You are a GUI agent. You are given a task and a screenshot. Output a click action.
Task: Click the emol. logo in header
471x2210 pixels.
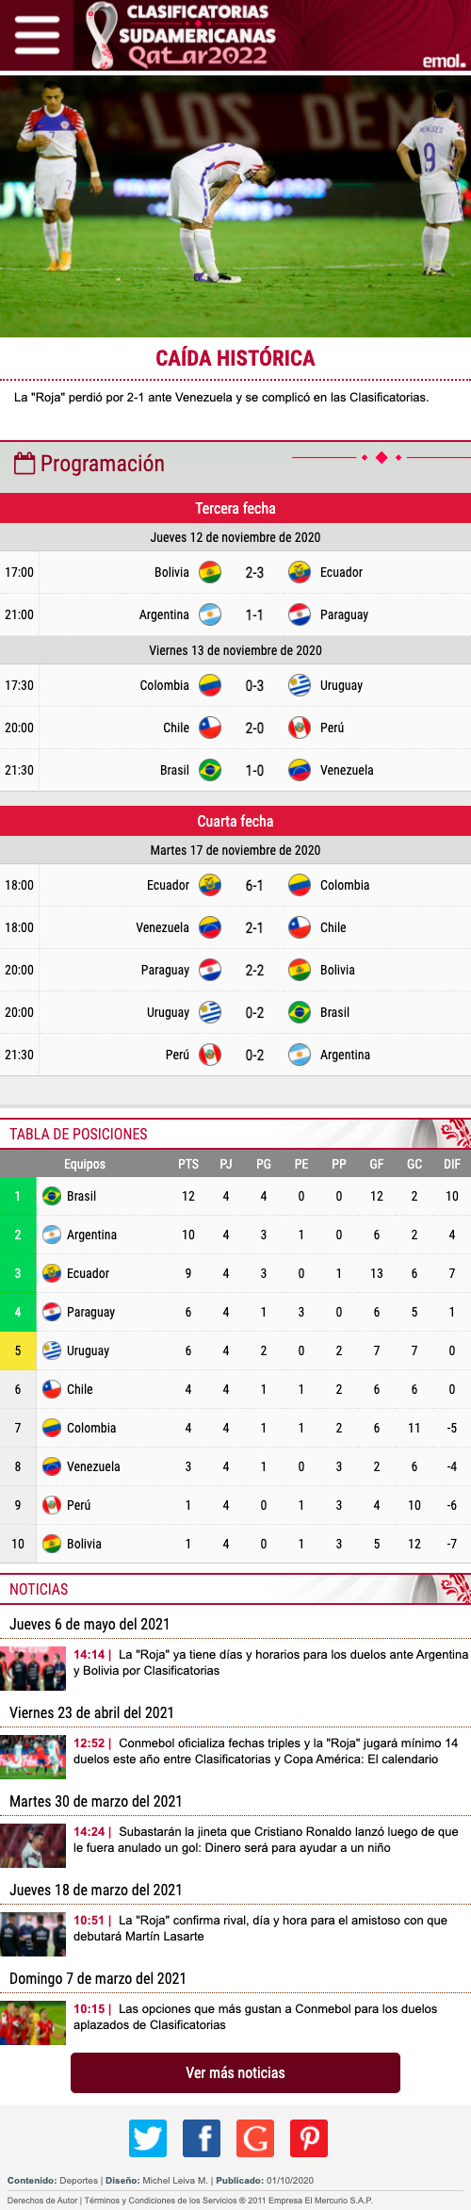coord(444,60)
